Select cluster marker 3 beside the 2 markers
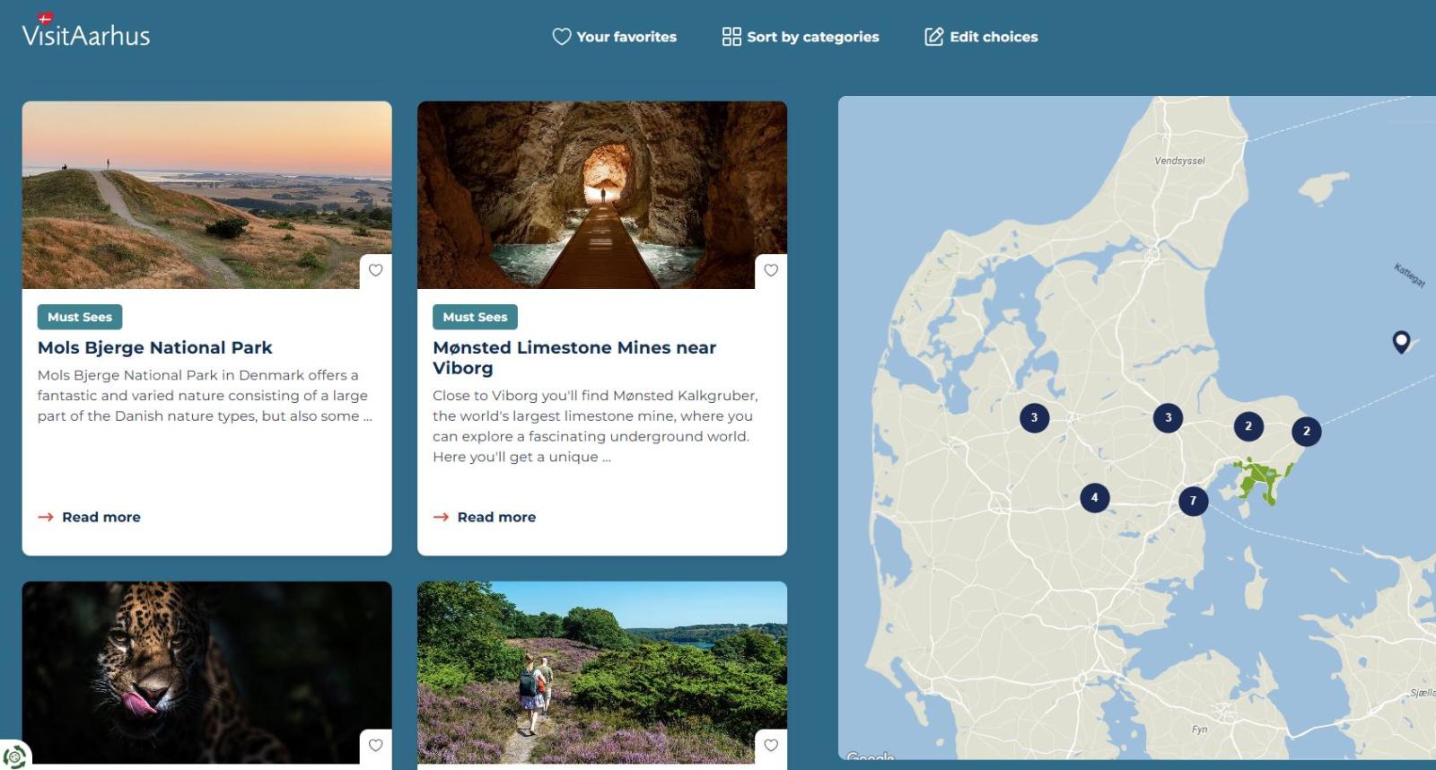 tap(1168, 417)
